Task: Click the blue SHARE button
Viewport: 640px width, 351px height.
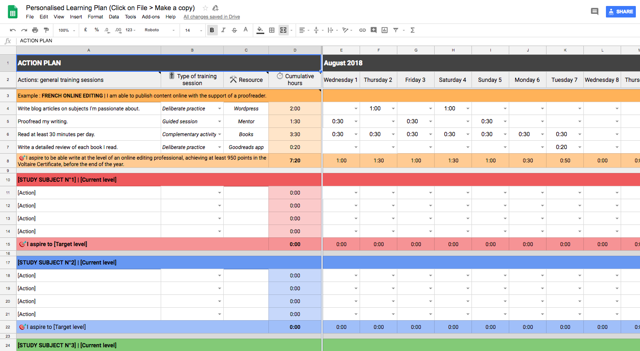Action: pos(621,12)
